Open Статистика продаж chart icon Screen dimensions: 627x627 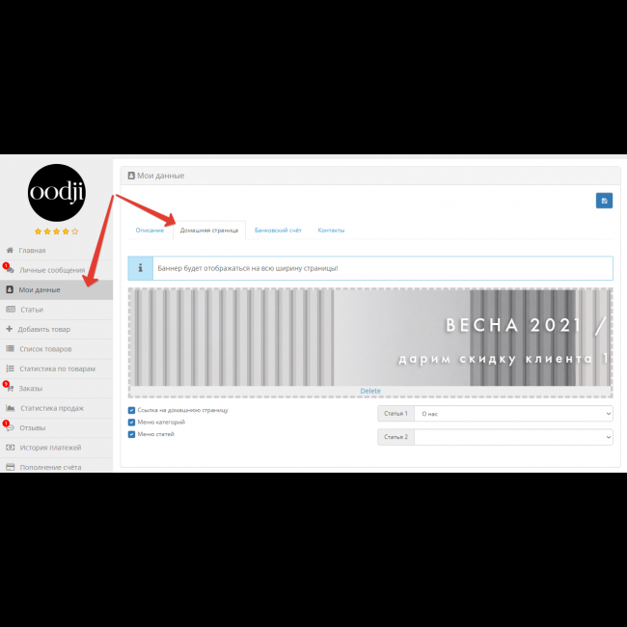pyautogui.click(x=11, y=408)
